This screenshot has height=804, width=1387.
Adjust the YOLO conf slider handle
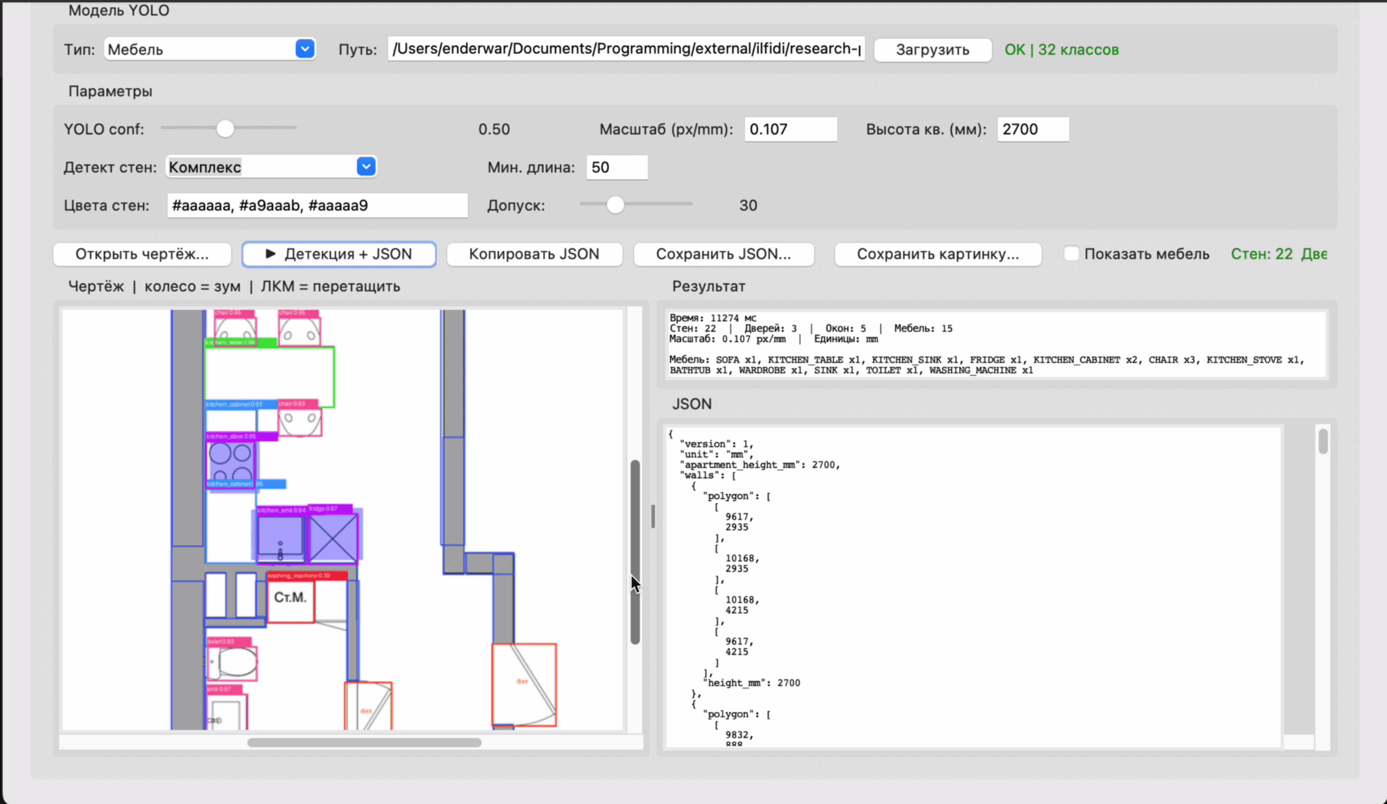[x=225, y=128]
